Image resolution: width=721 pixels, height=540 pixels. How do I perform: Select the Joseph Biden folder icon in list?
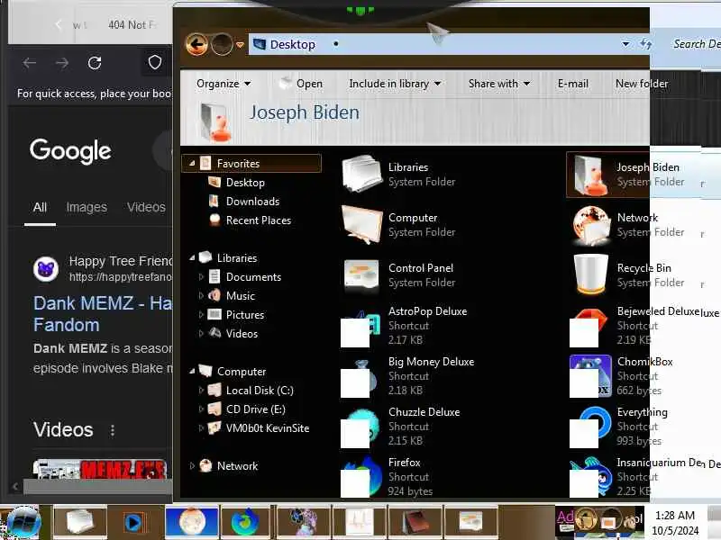590,175
